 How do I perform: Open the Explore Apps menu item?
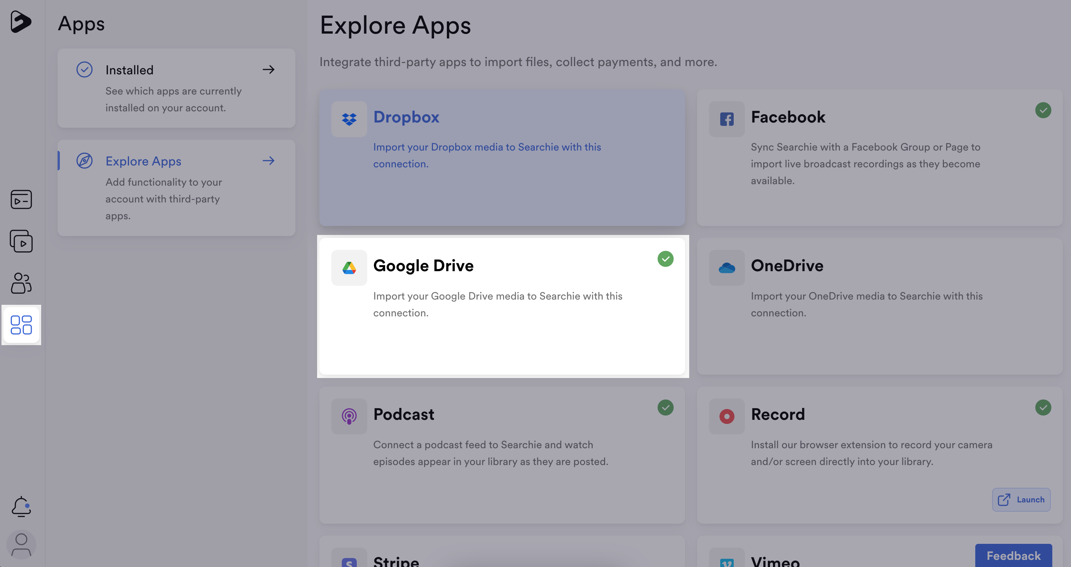click(x=177, y=188)
